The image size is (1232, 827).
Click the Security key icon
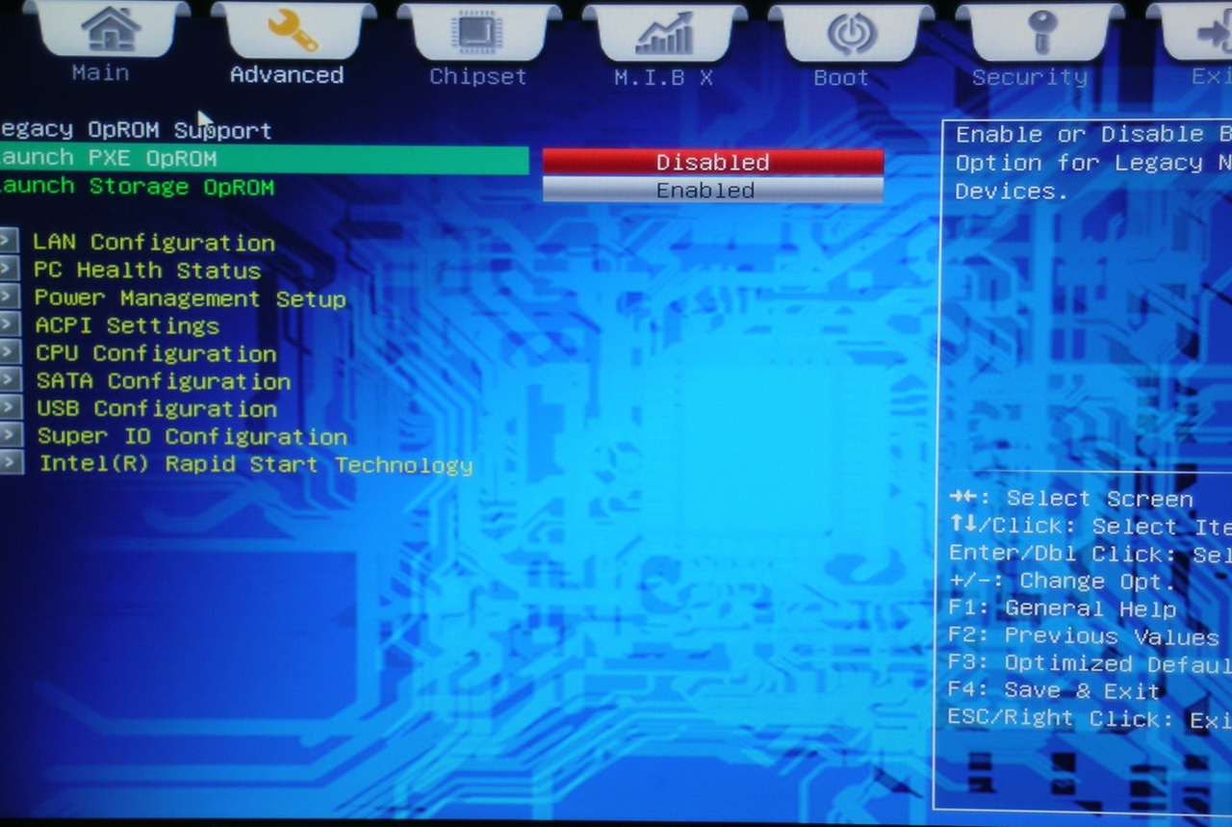1041,33
